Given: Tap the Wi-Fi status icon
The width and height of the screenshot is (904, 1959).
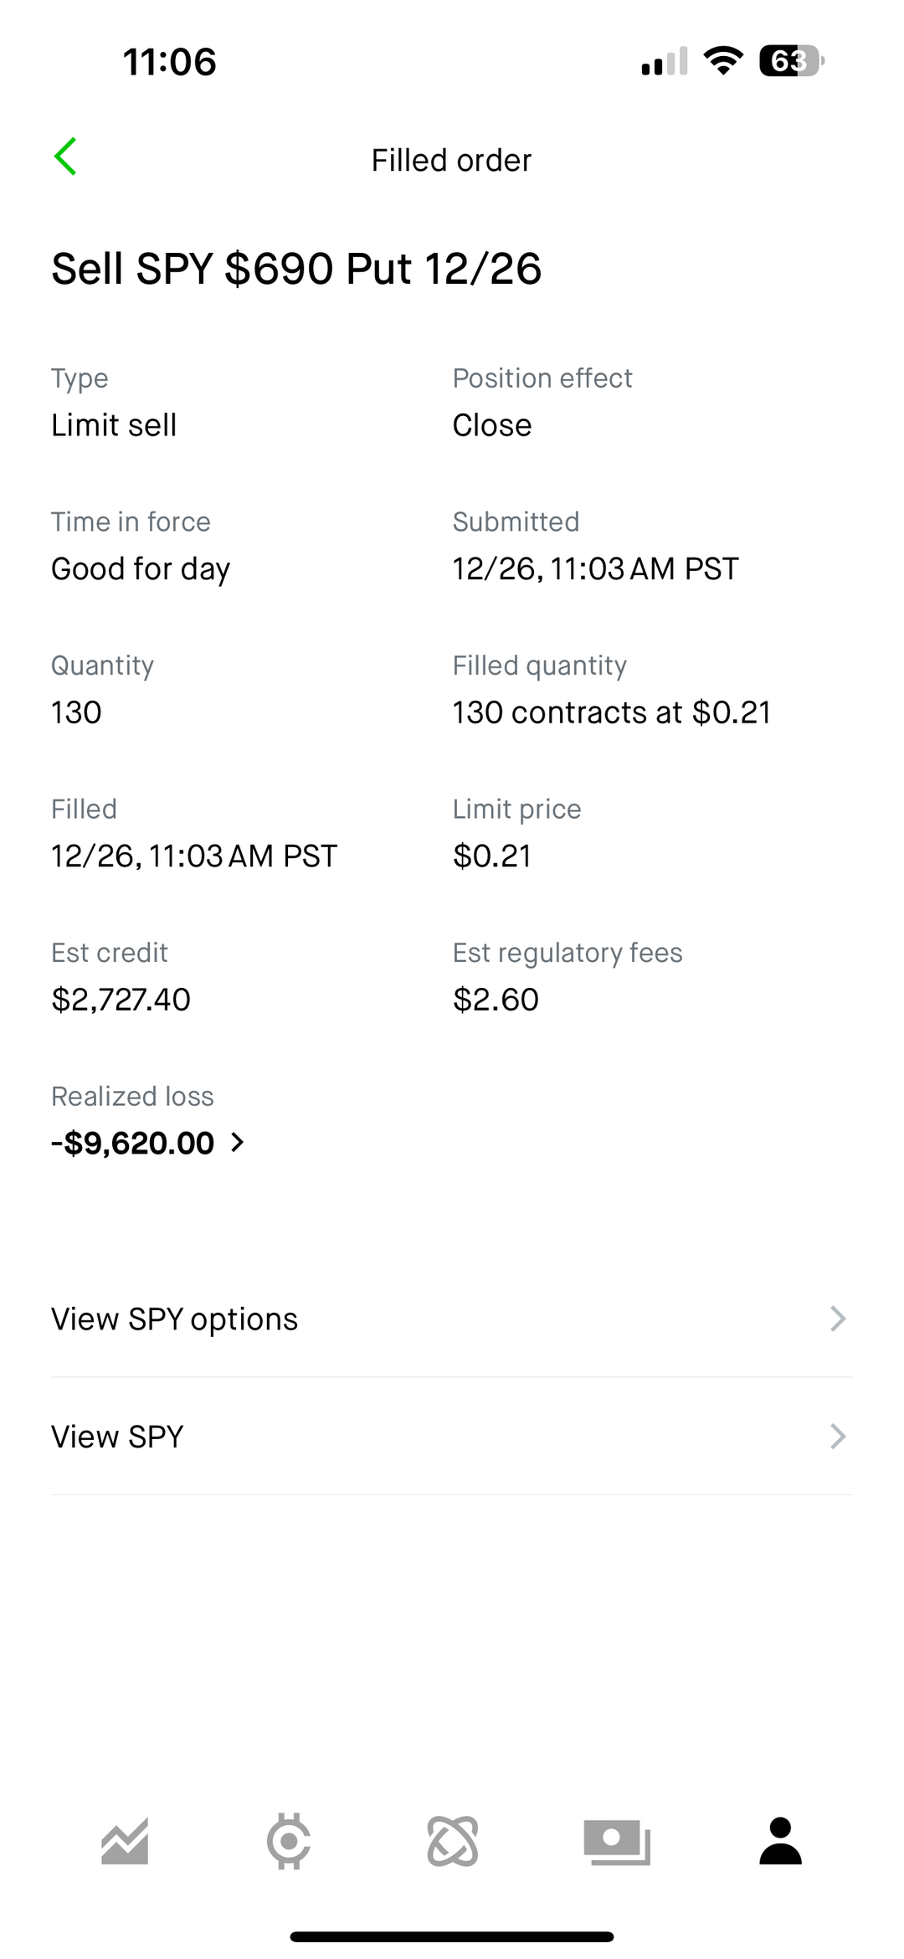Looking at the screenshot, I should [x=723, y=60].
